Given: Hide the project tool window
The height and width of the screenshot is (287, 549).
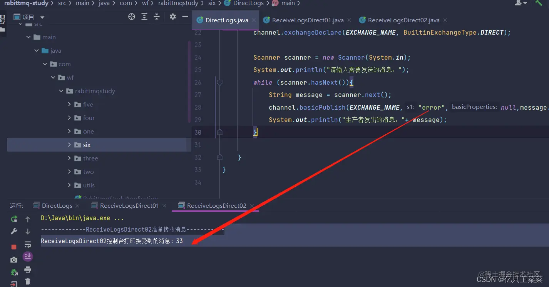Looking at the screenshot, I should click(185, 17).
